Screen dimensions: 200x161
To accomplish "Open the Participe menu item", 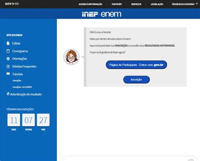I will 116,4.
